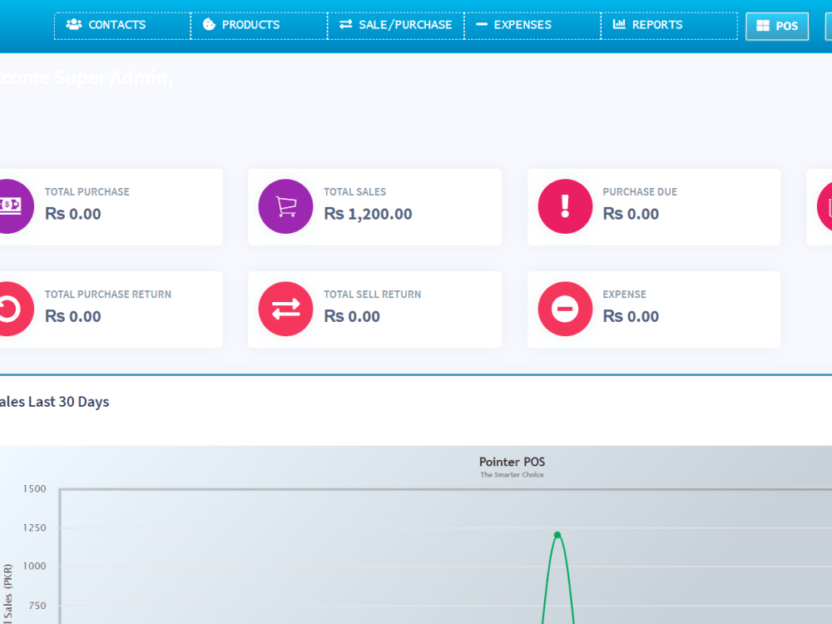The height and width of the screenshot is (624, 832).
Task: Open the Products menu
Action: (x=259, y=26)
